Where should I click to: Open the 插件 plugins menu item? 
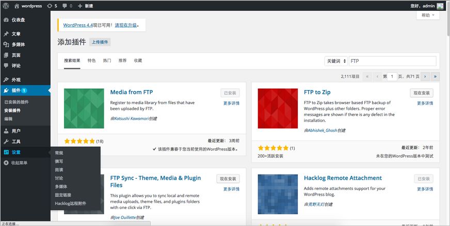(x=25, y=90)
